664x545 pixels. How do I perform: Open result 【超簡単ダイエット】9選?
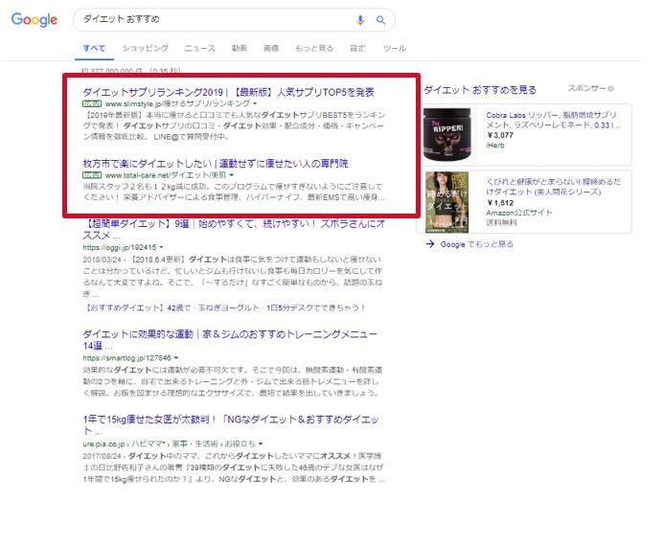click(x=234, y=229)
